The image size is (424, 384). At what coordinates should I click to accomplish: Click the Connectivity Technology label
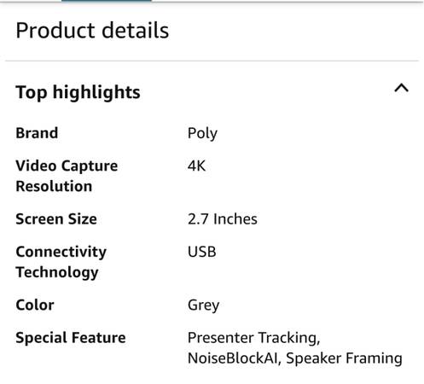[61, 262]
